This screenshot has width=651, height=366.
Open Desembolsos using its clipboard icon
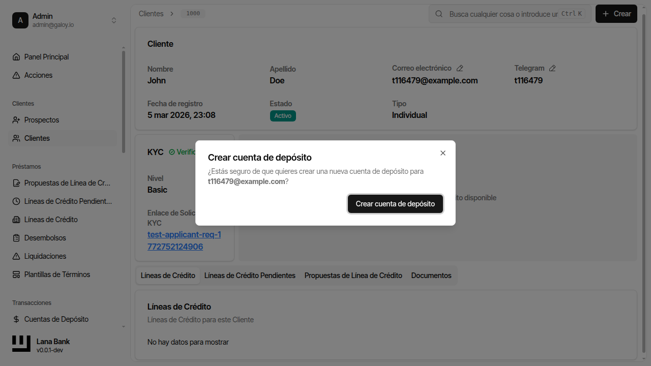(x=16, y=237)
